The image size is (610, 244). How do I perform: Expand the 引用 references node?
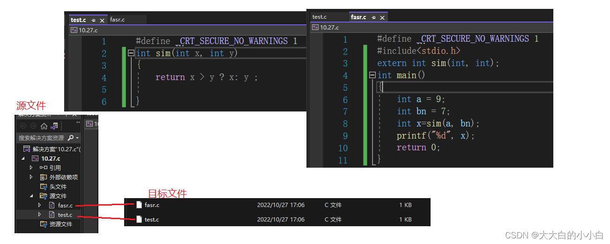click(x=31, y=168)
